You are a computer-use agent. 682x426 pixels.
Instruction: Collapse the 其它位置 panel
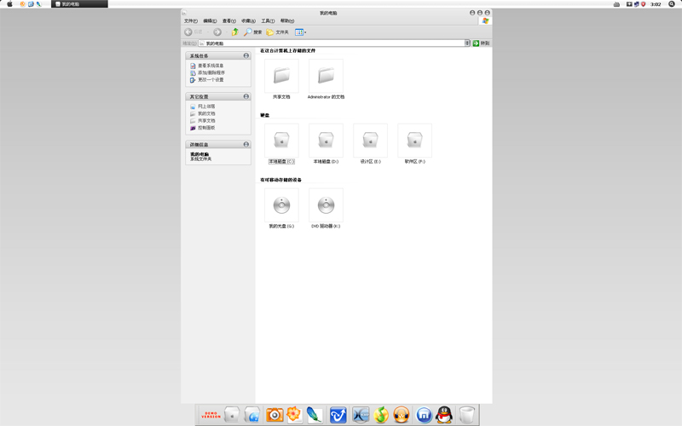tap(246, 96)
